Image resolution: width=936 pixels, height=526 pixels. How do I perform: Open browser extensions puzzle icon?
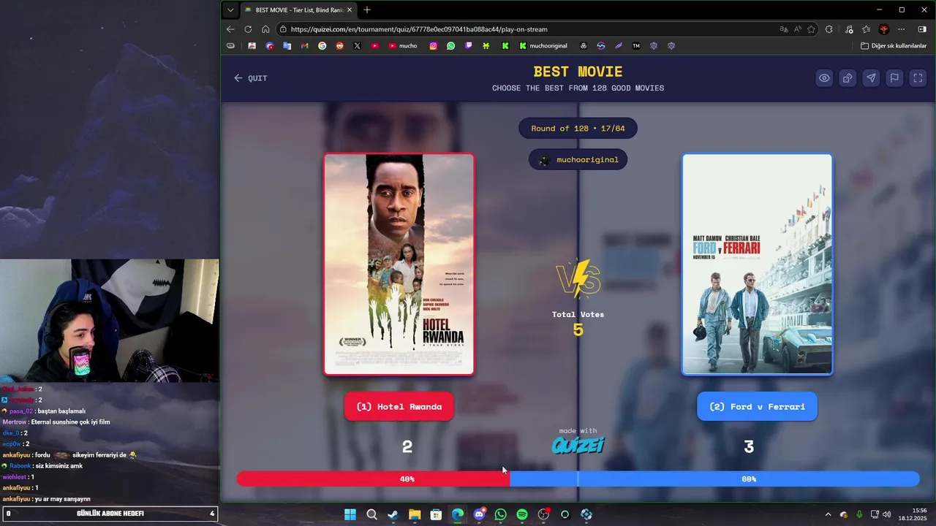tap(829, 29)
